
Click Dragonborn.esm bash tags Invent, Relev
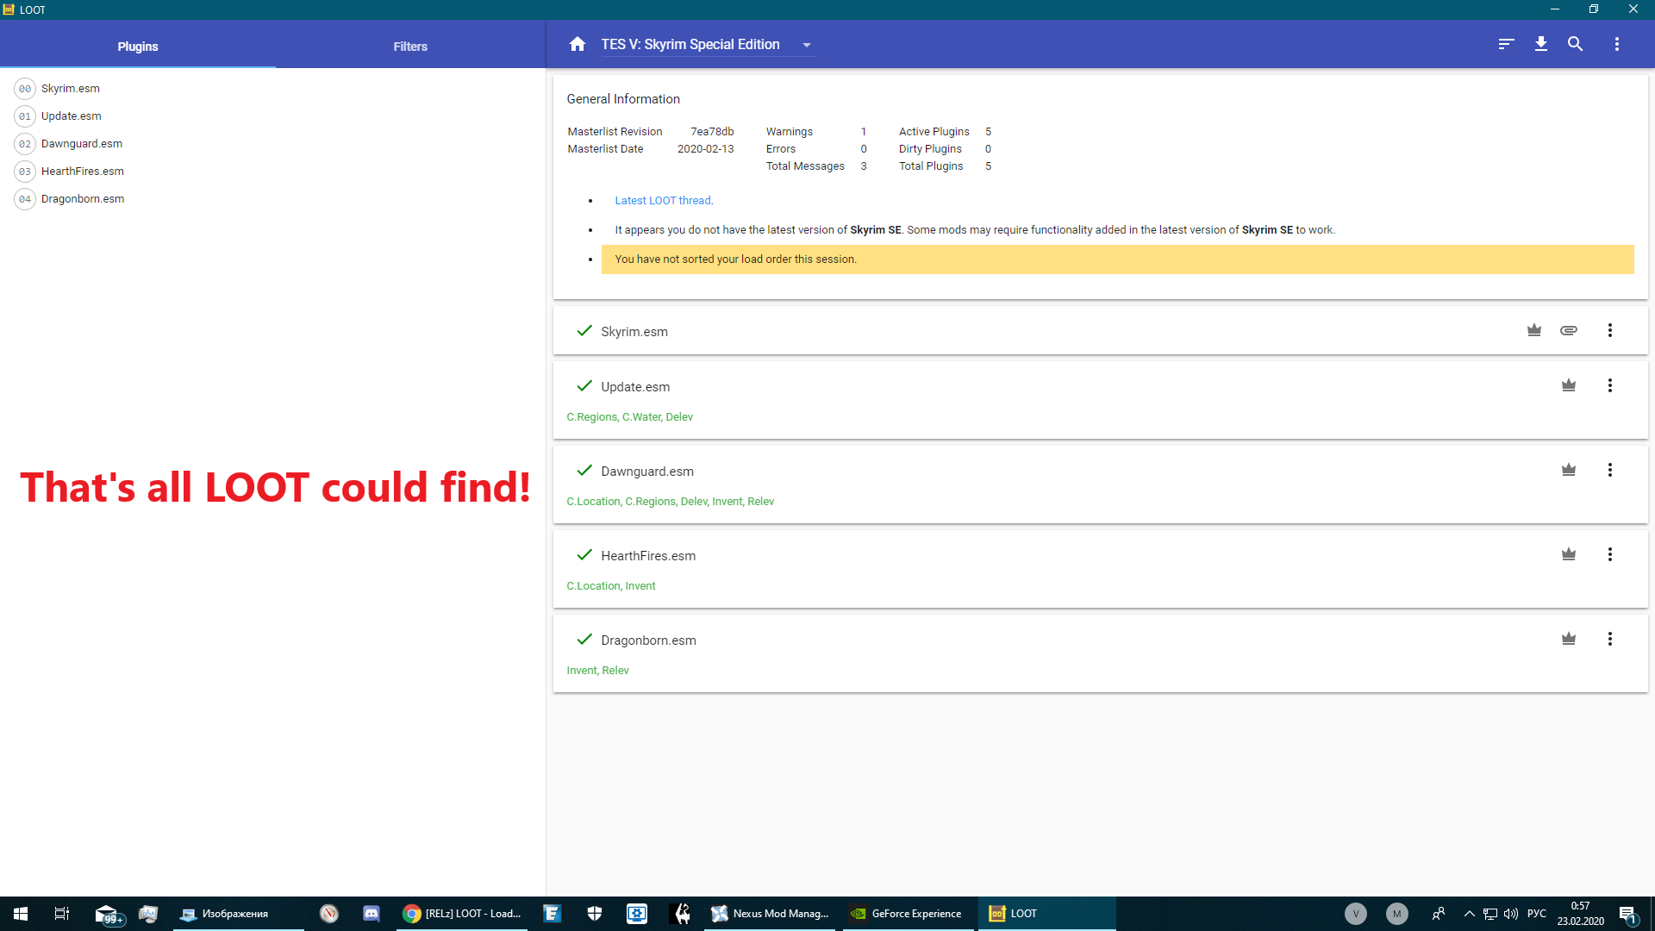[597, 671]
